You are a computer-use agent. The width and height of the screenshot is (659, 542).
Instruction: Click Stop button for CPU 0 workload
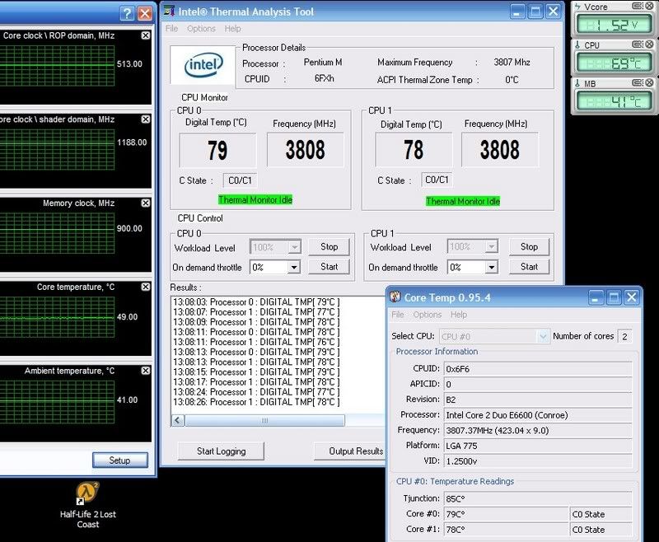point(329,246)
